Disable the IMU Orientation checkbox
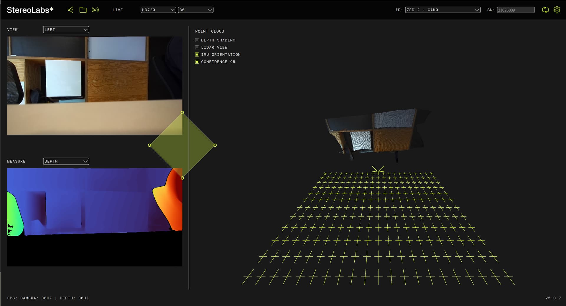Screen dimensions: 566x306 click(197, 55)
